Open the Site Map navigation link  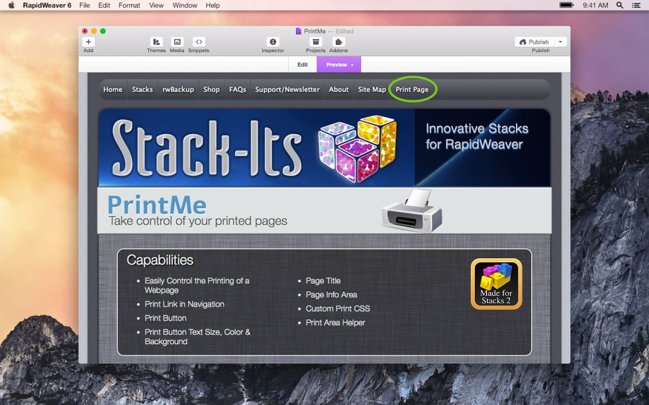click(372, 89)
